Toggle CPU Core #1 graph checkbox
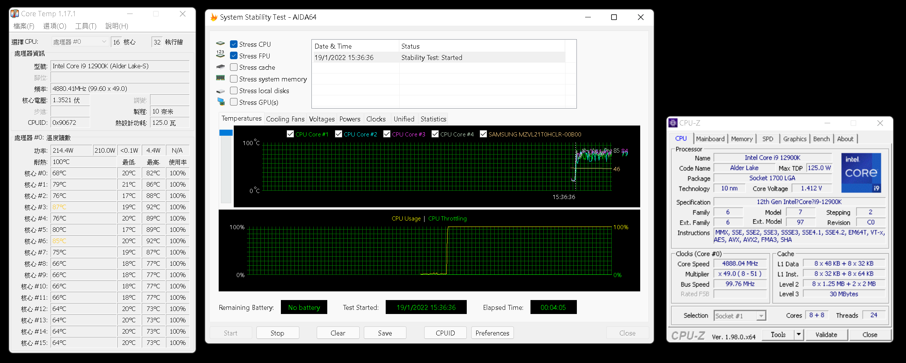The height and width of the screenshot is (363, 906). click(x=290, y=134)
